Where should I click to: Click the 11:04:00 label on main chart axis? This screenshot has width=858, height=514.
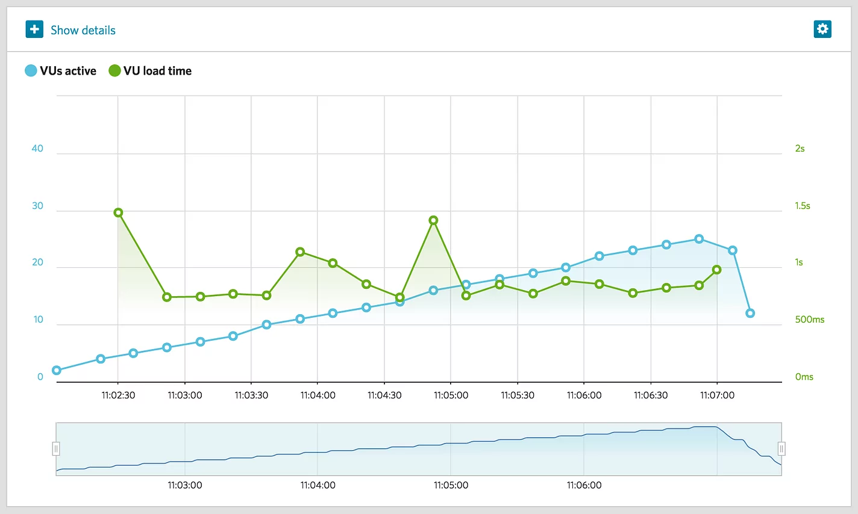pos(318,395)
